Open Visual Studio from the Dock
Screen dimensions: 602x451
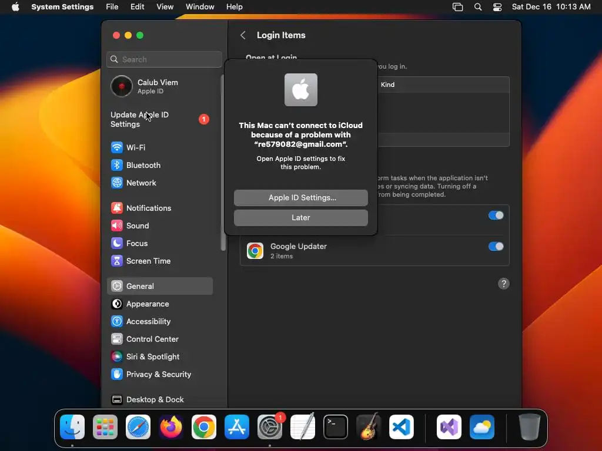click(449, 427)
